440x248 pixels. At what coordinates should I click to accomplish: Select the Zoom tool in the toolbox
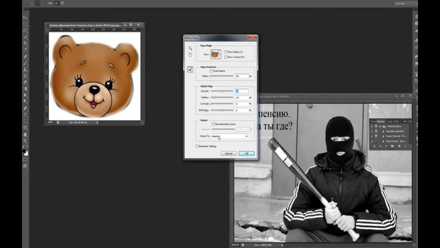(25, 141)
